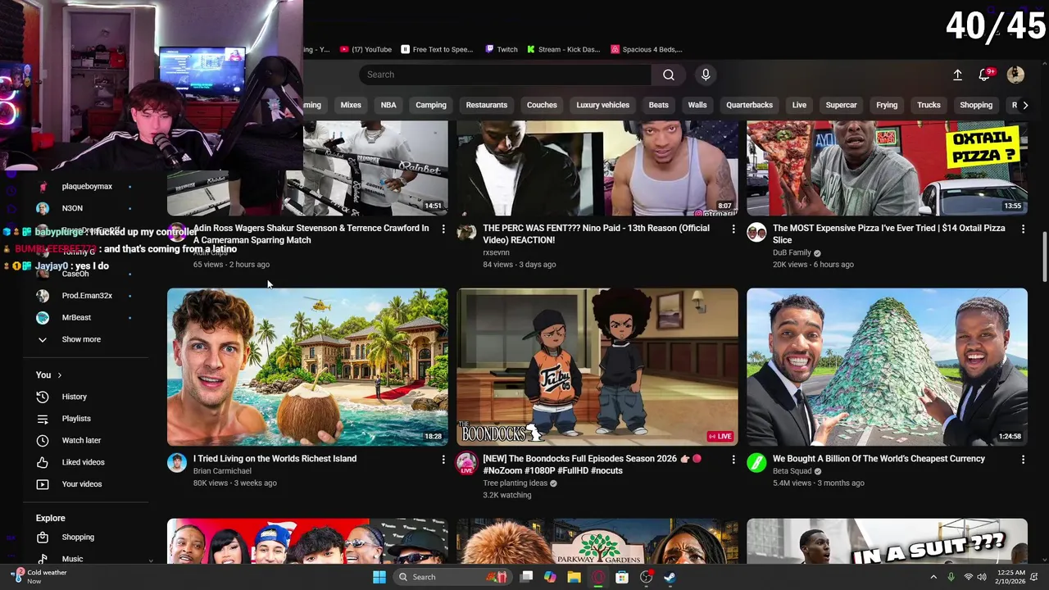
Task: Open Steam from the taskbar
Action: pos(670,577)
